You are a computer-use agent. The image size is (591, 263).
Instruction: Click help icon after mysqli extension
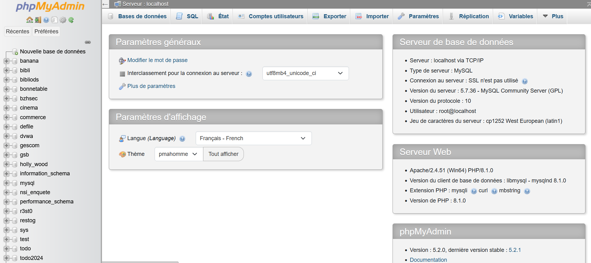coord(474,191)
